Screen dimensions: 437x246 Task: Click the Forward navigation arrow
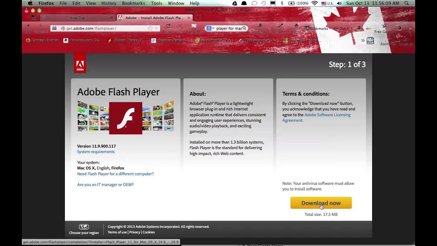[x=41, y=26]
